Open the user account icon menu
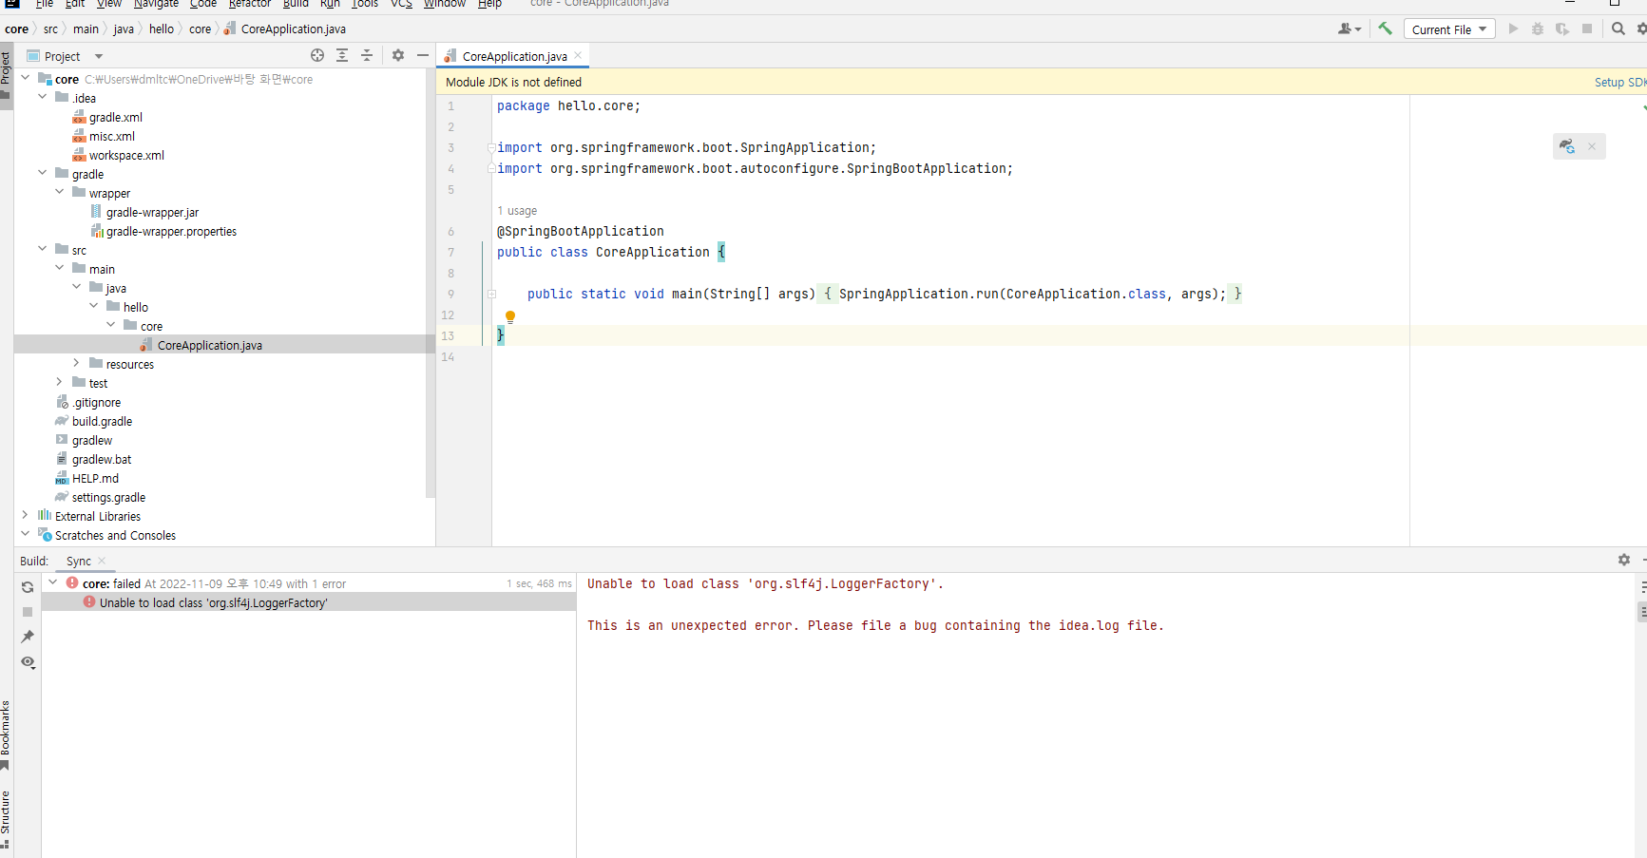Image resolution: width=1647 pixels, height=858 pixels. (x=1350, y=29)
